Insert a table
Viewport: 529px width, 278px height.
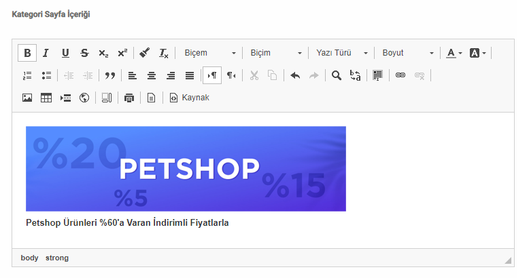(x=46, y=98)
